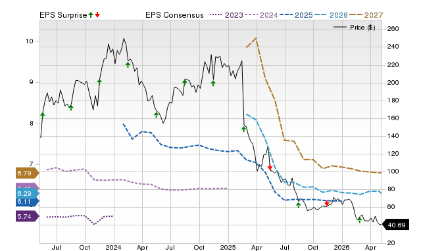Viewport: 421px width, 251px height.
Task: Click the green EPS beat arrow near August 2024
Action: (184, 82)
